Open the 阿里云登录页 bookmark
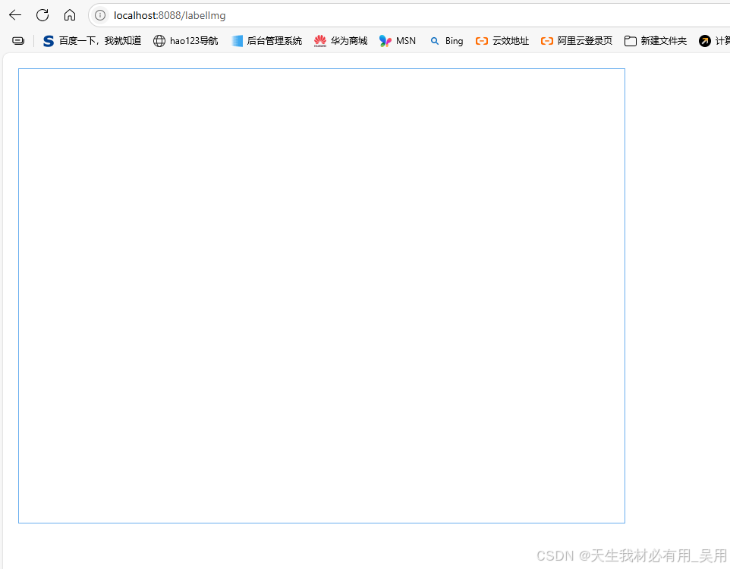This screenshot has height=569, width=730. (x=577, y=41)
